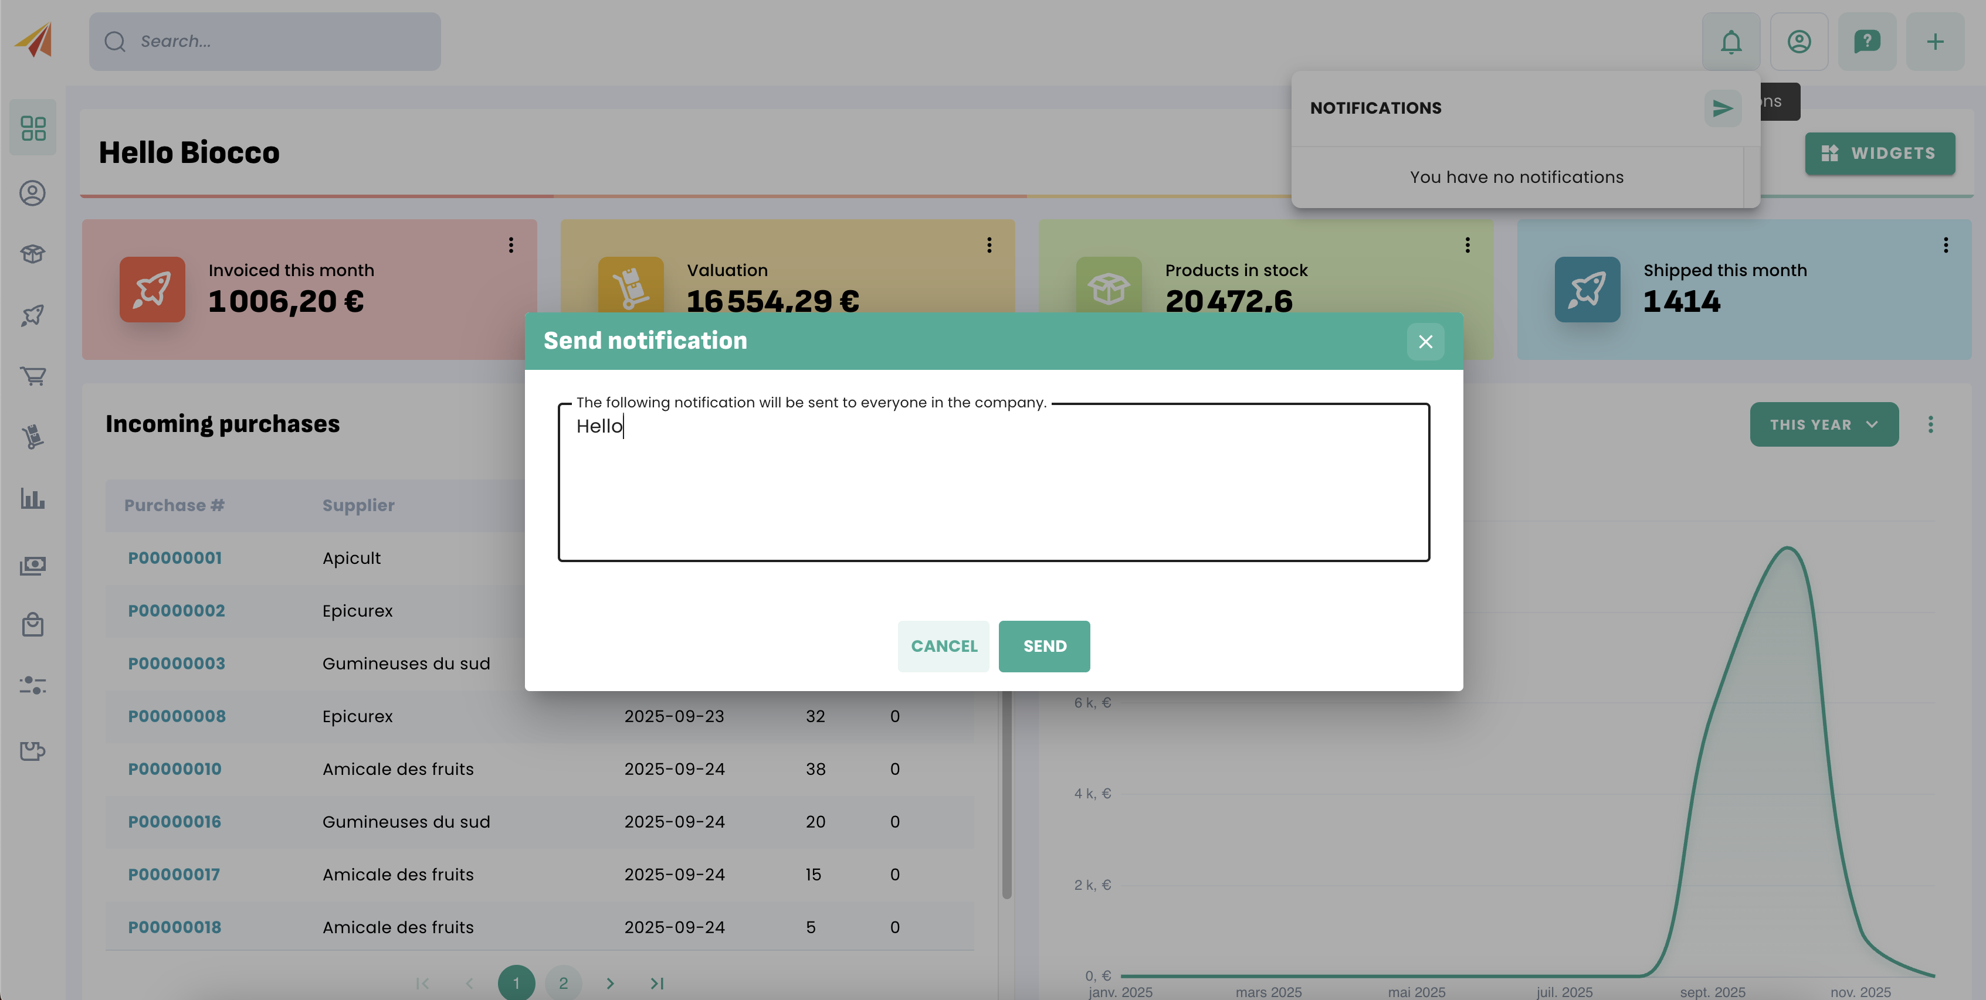Screen dimensions: 1986x1000
Task: Close the Send notification dialog
Action: point(1425,341)
